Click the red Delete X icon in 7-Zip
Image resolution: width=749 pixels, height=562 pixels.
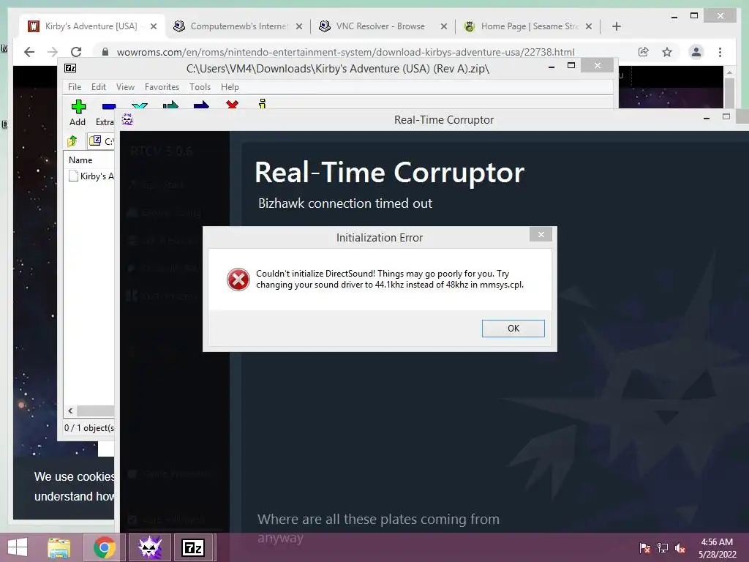(232, 104)
